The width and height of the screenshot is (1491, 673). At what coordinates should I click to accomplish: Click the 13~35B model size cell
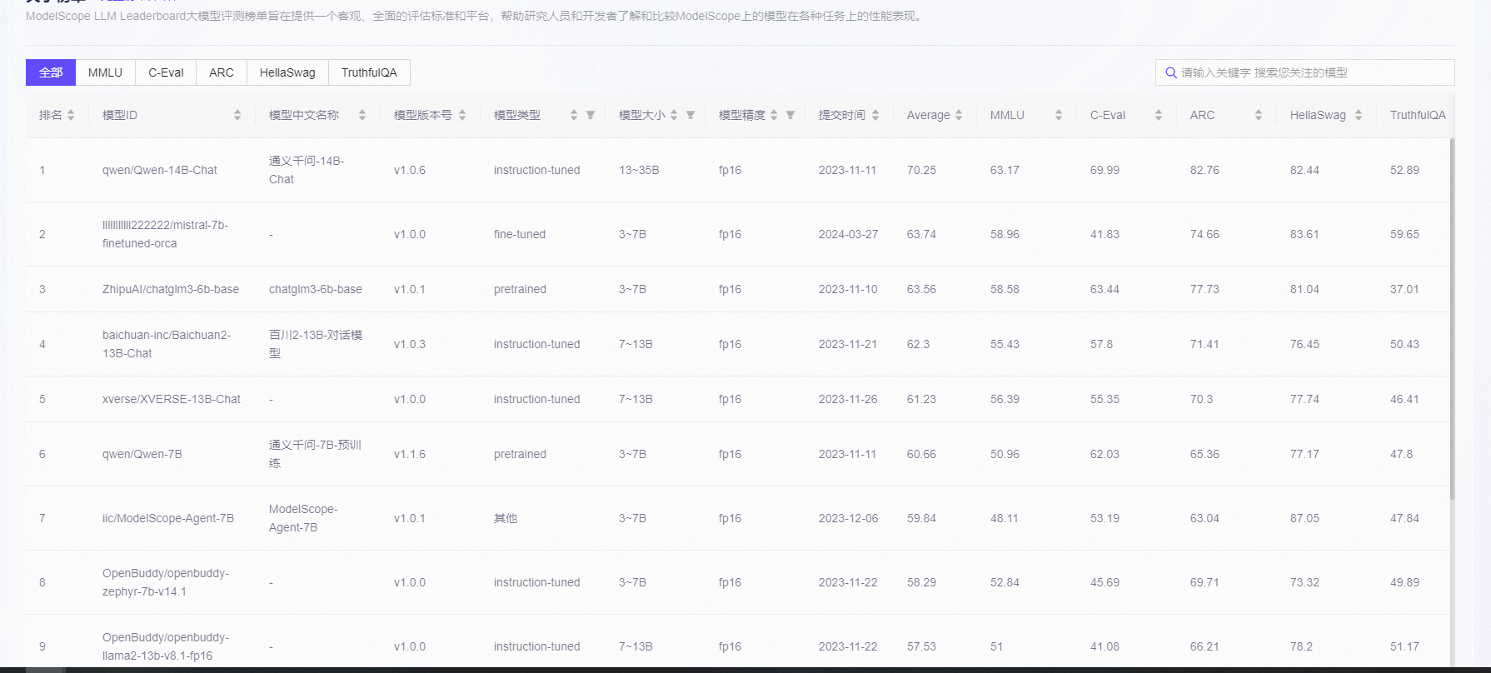639,170
